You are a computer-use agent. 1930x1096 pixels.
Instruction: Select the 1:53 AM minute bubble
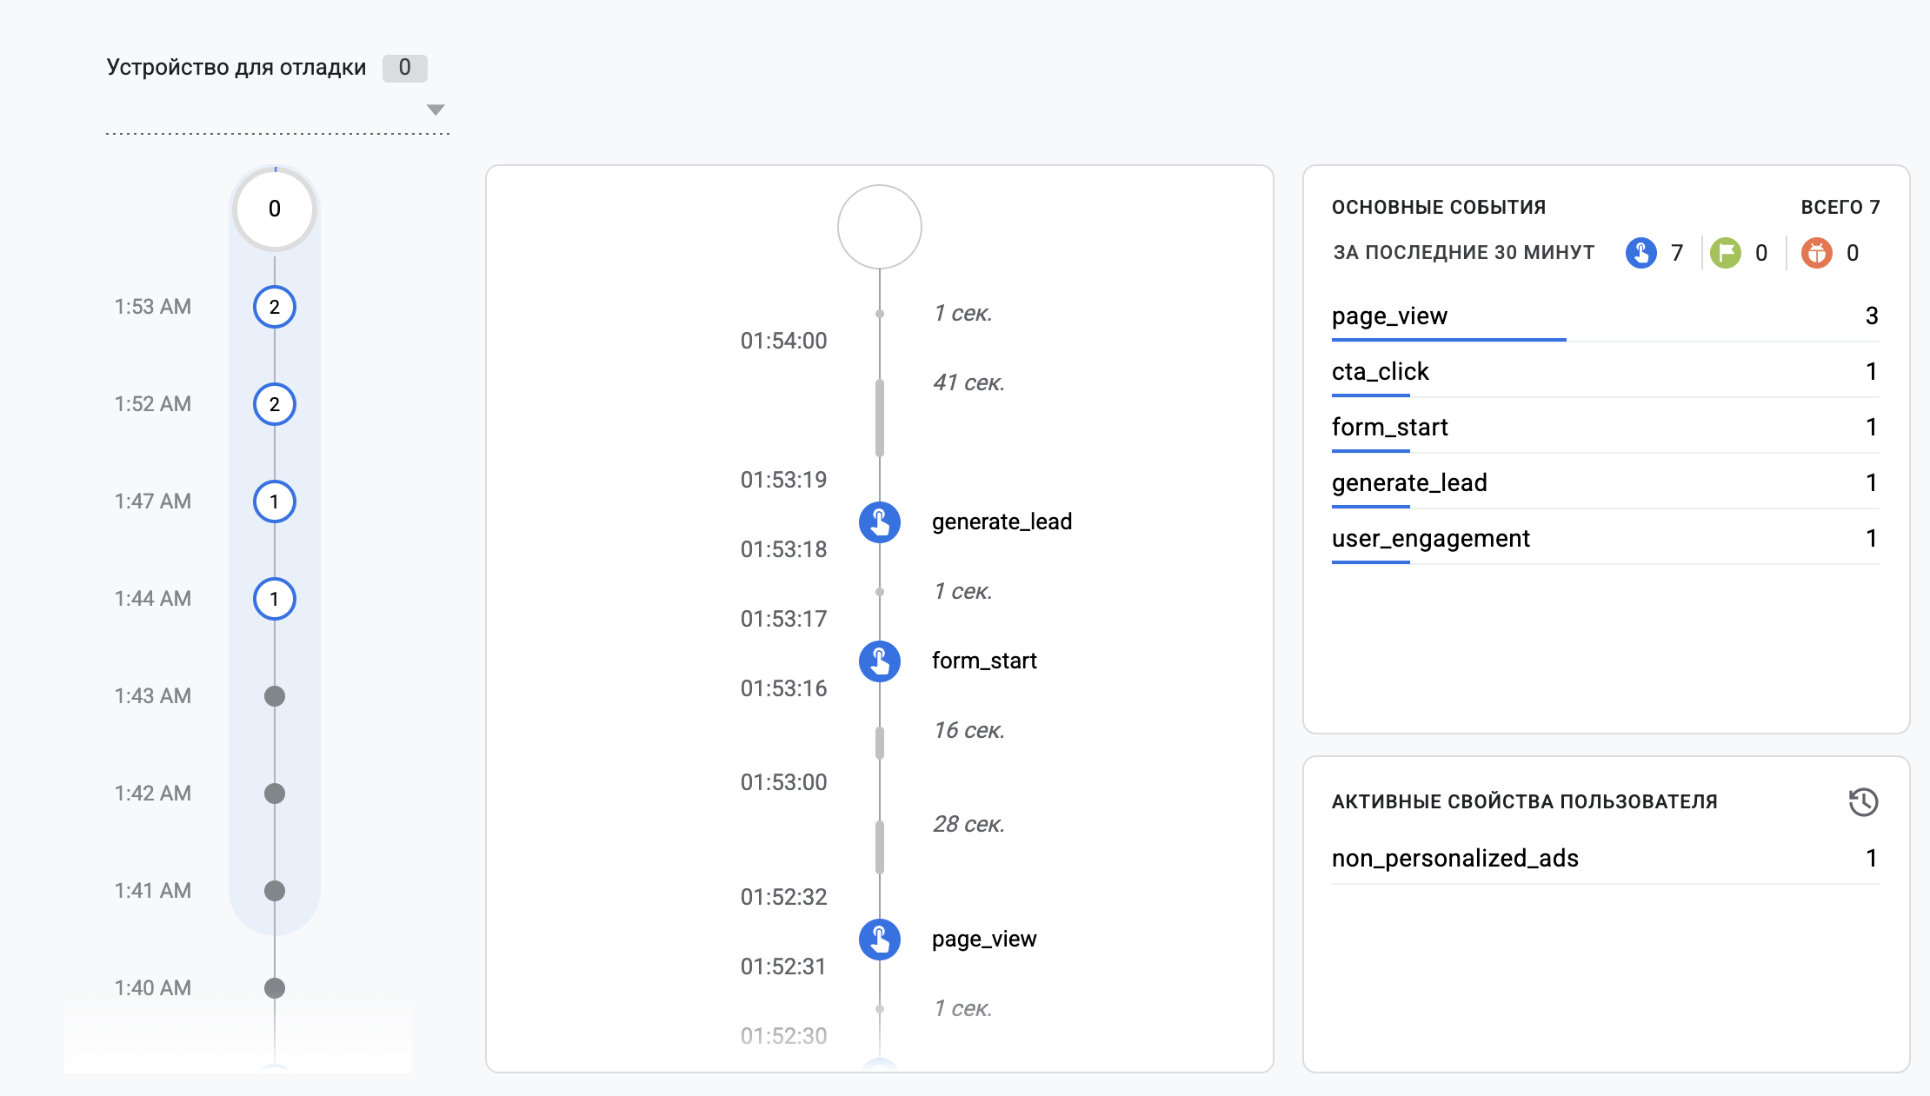click(x=275, y=307)
